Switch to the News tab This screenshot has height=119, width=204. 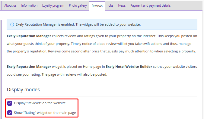(x=122, y=6)
